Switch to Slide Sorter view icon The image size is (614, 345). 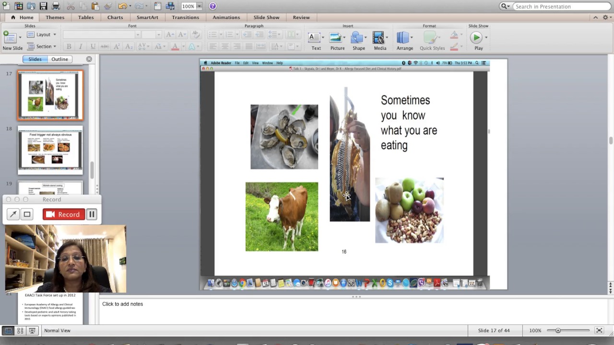tap(20, 331)
